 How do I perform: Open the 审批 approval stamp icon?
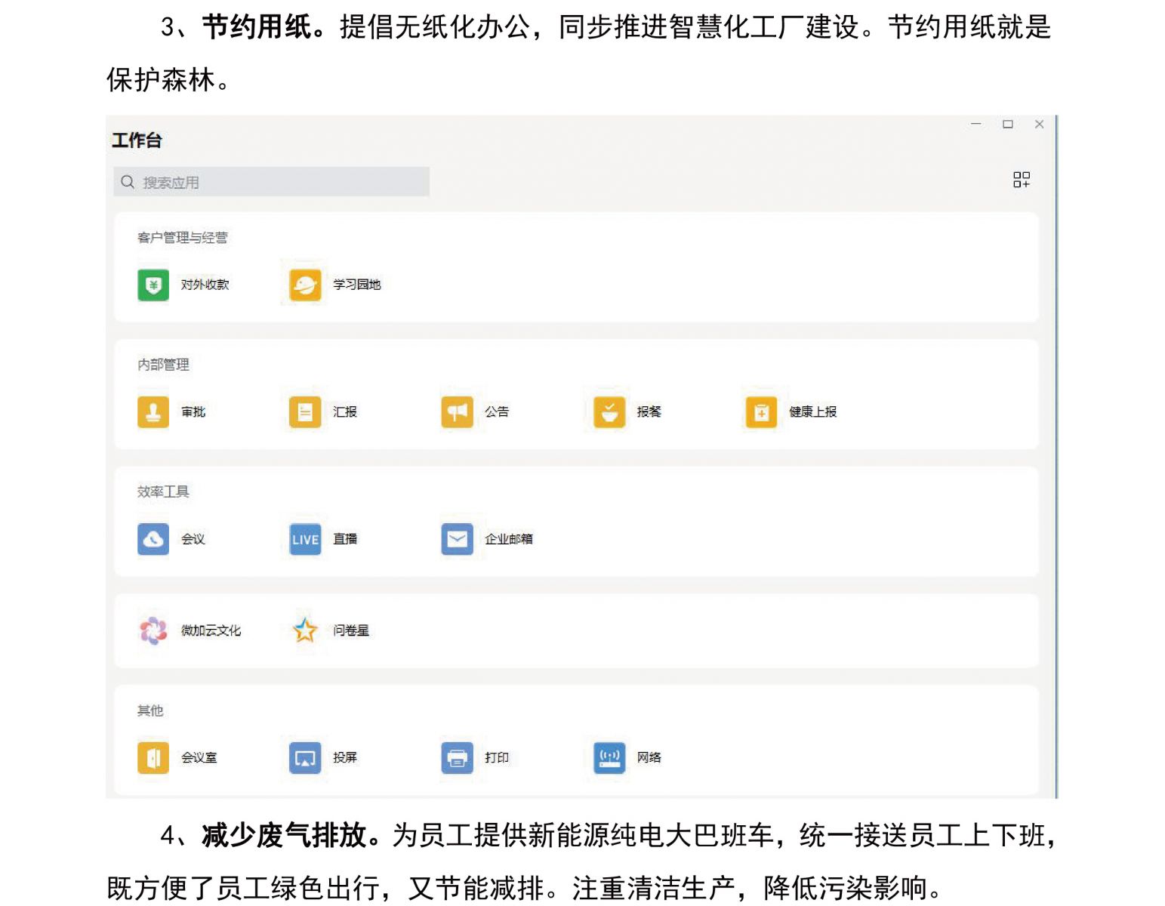tap(153, 412)
